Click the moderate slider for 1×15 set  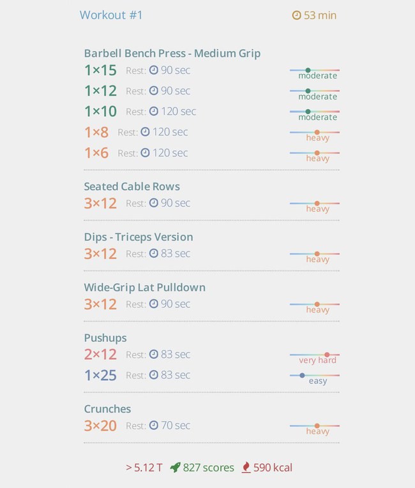[315, 70]
